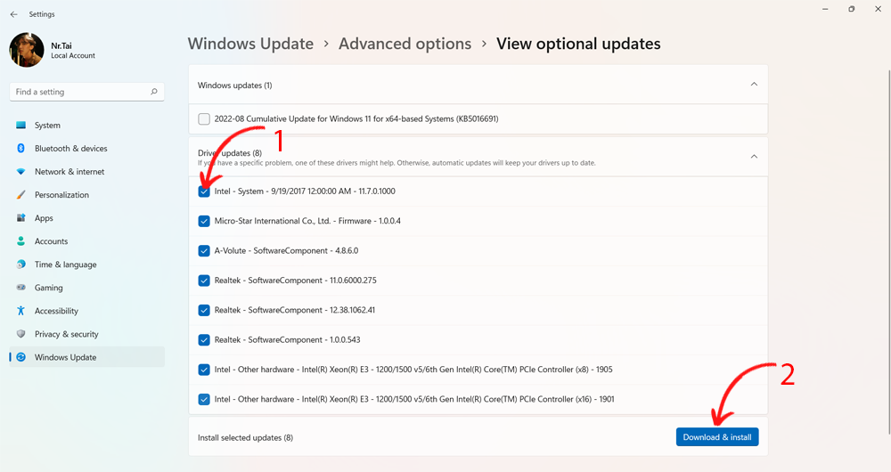Select Windows Update in the sidebar

(87, 357)
